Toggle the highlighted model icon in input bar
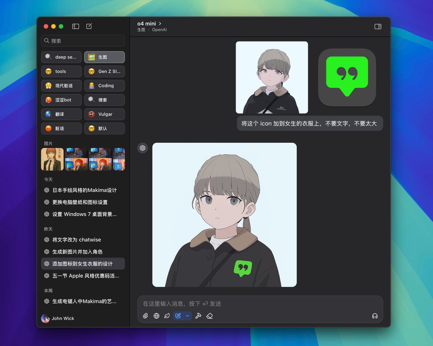Screen dimensions: 433x346 [178, 316]
